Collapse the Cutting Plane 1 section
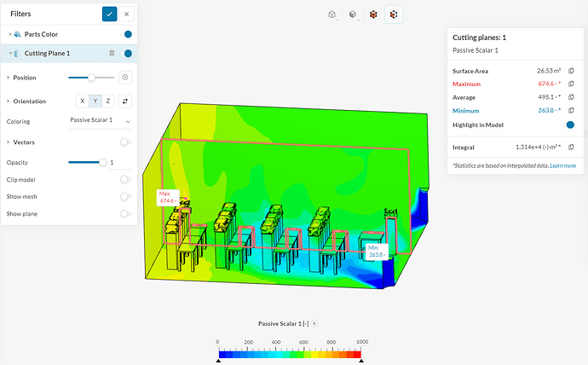 pos(10,53)
